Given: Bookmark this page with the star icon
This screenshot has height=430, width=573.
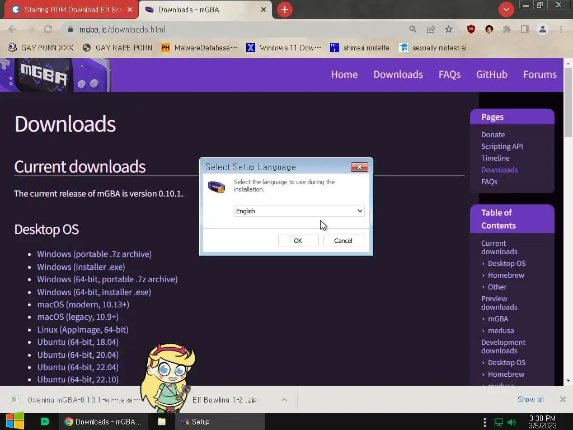Looking at the screenshot, I should click(x=449, y=29).
